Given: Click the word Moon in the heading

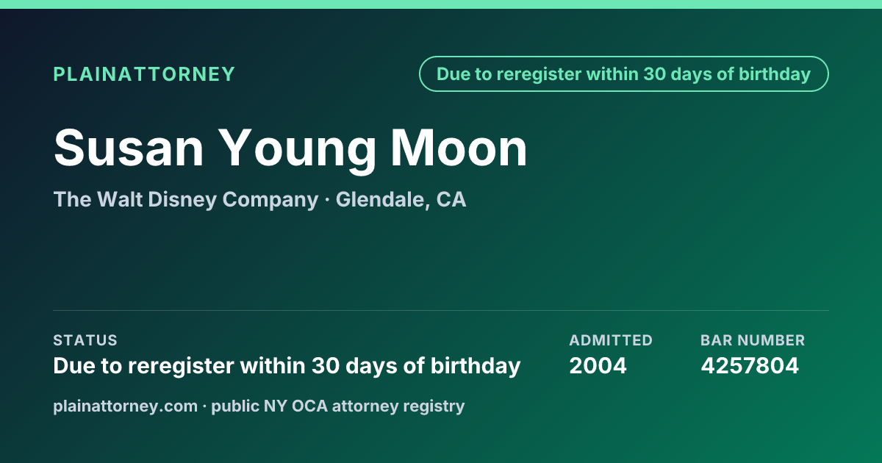Looking at the screenshot, I should (459, 149).
